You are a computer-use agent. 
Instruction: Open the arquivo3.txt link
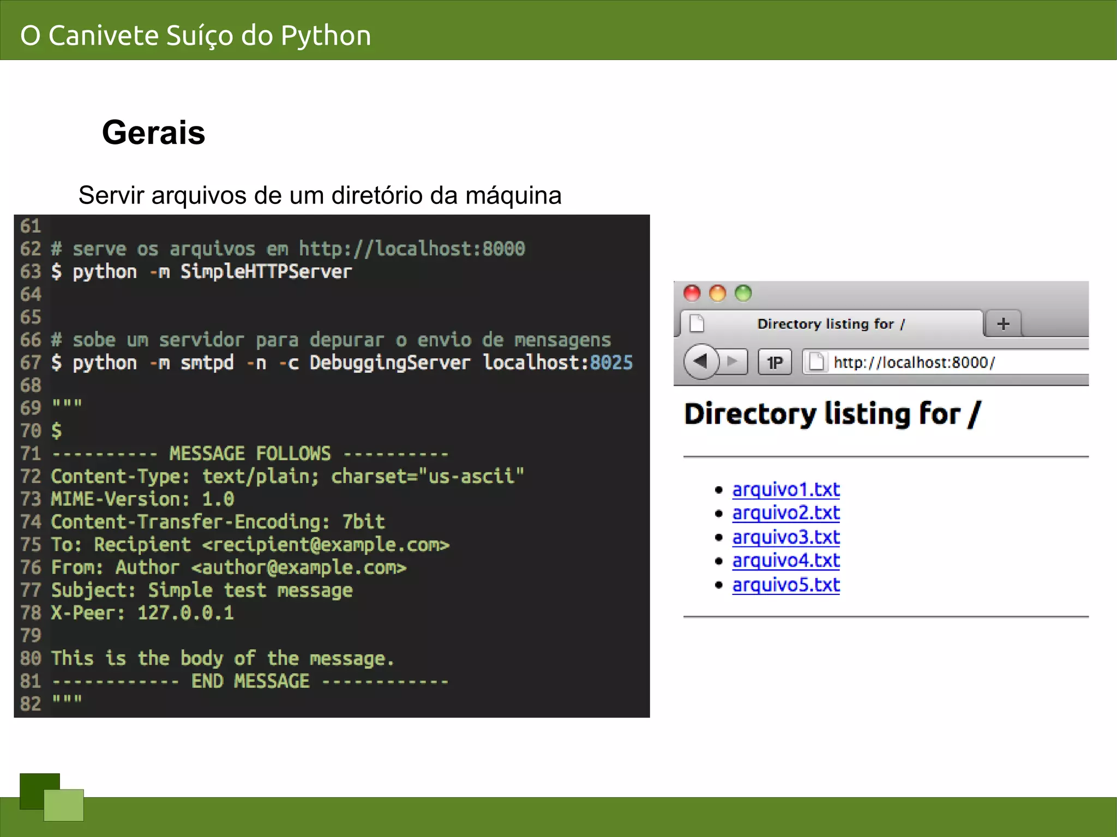tap(786, 538)
